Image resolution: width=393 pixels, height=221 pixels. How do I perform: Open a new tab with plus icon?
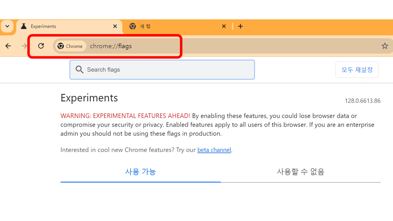click(240, 26)
